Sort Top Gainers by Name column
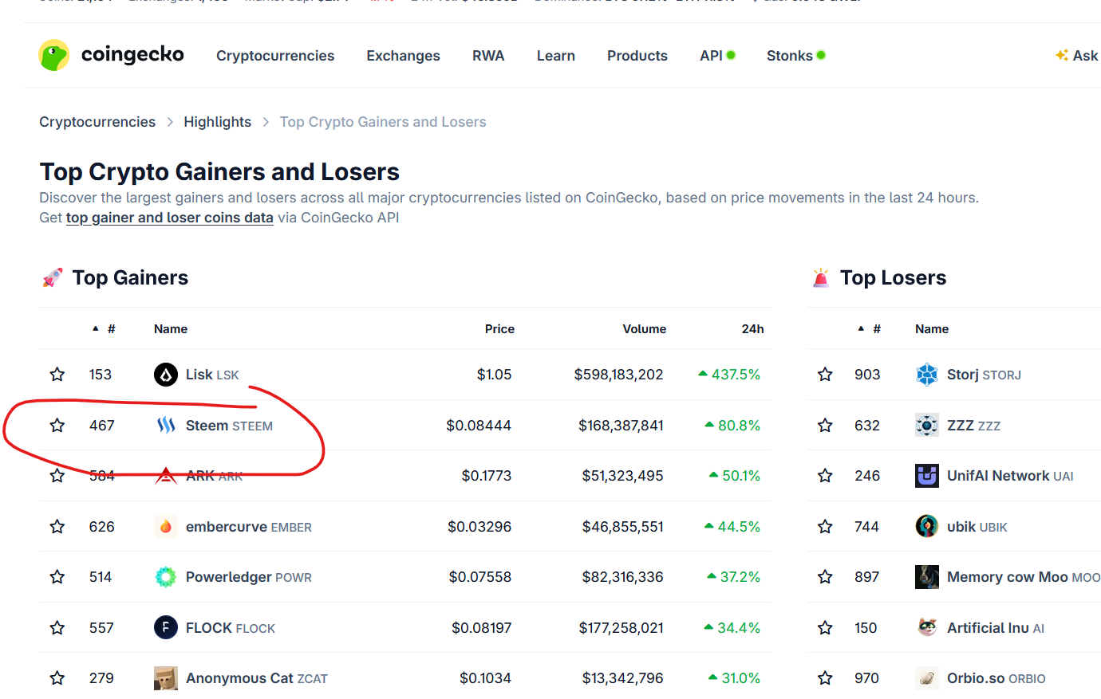This screenshot has height=699, width=1101. coord(171,329)
